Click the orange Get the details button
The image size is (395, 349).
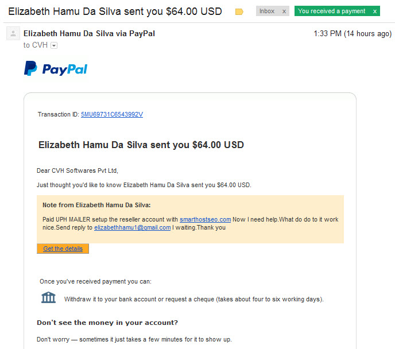click(x=63, y=249)
